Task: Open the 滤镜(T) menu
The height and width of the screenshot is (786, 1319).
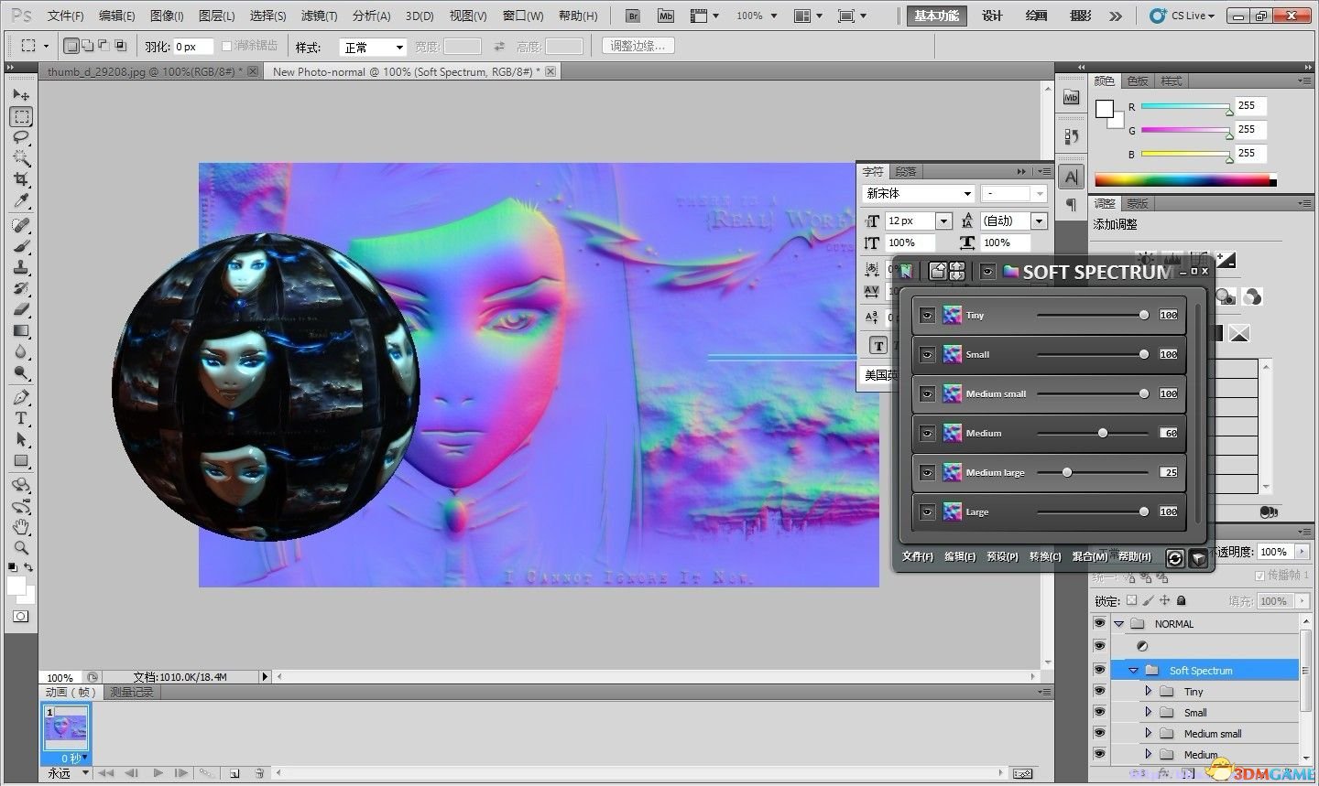Action: point(319,16)
